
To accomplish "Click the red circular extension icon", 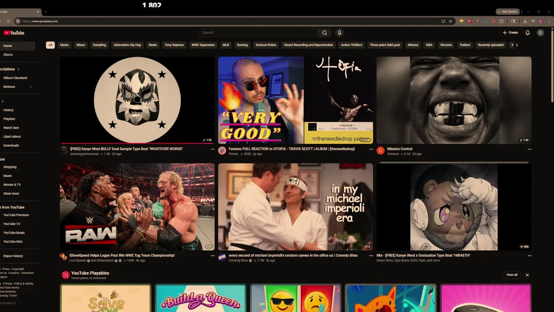I will pos(470,21).
